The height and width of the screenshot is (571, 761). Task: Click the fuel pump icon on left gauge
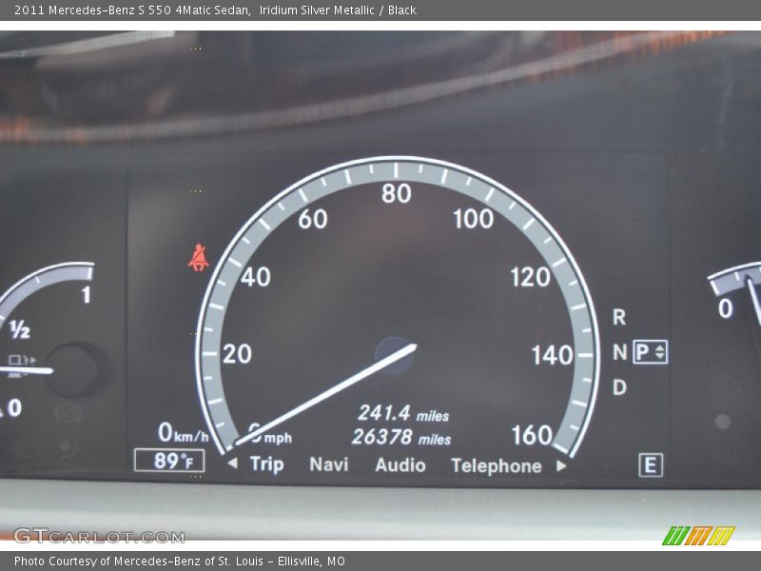22,361
